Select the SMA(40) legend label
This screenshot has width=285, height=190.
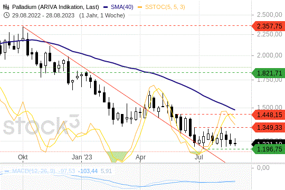click(x=122, y=7)
